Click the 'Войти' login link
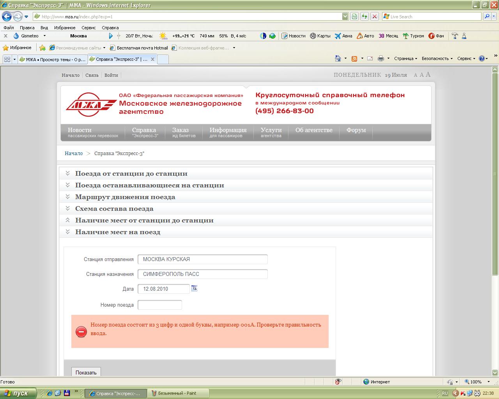 [x=111, y=75]
